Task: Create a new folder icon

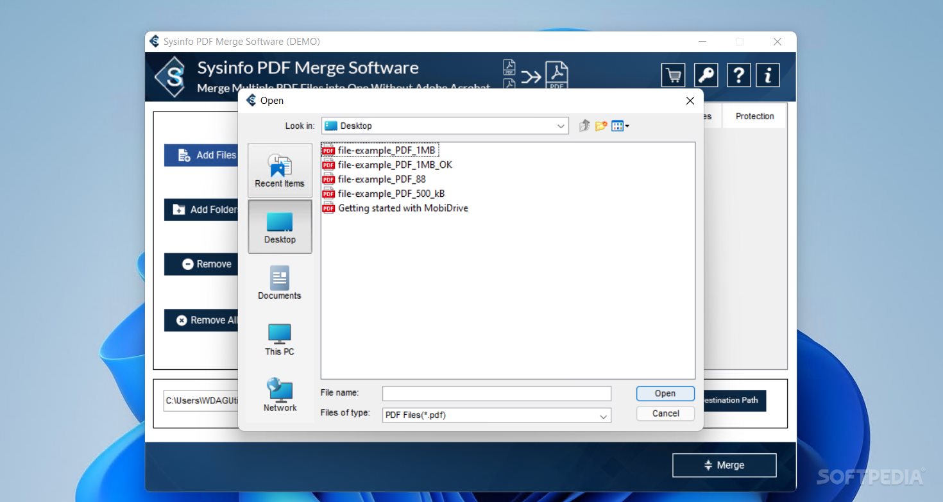Action: [x=601, y=126]
